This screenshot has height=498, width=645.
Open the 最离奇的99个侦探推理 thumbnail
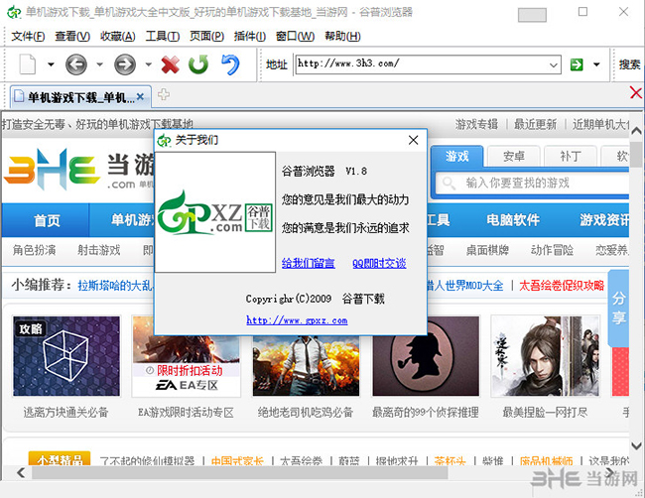click(426, 356)
